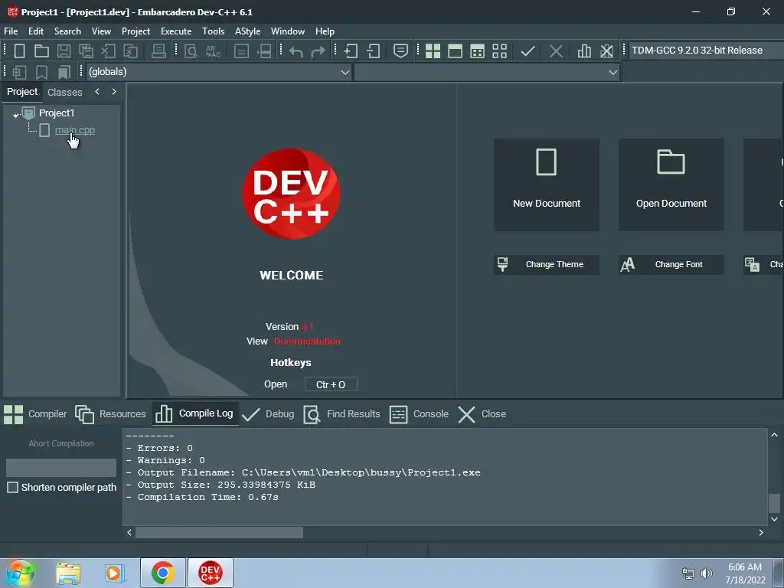Click the Replace (AB/AC) toolbar icon
The width and height of the screenshot is (784, 588).
coord(213,51)
